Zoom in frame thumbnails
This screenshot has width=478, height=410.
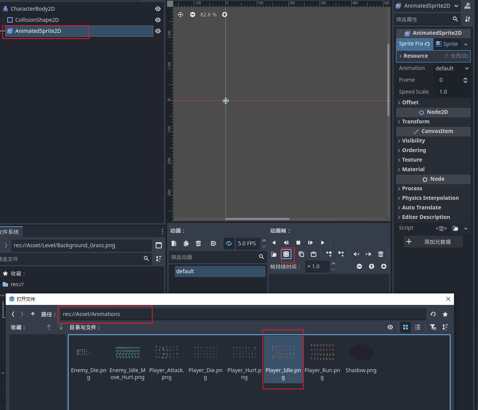[x=384, y=266]
